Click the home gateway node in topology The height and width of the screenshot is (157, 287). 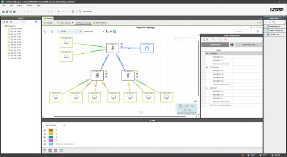click(147, 48)
